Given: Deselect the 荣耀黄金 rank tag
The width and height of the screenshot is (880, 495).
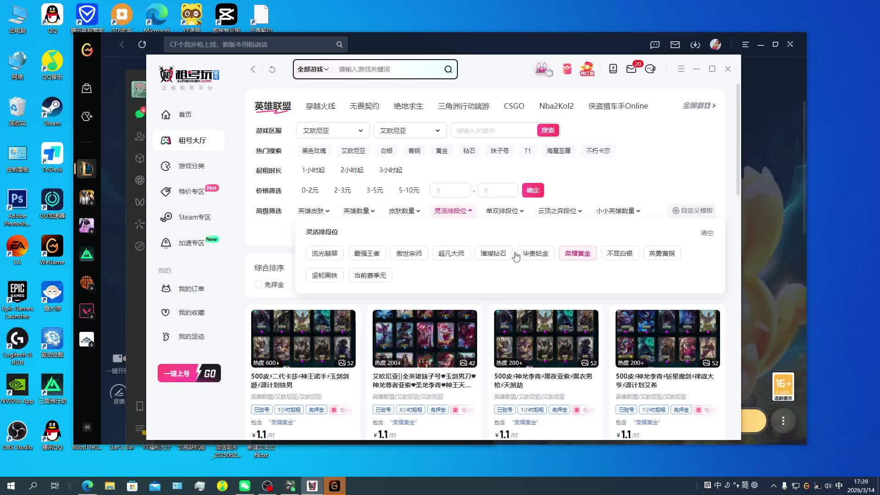Looking at the screenshot, I should (x=577, y=253).
